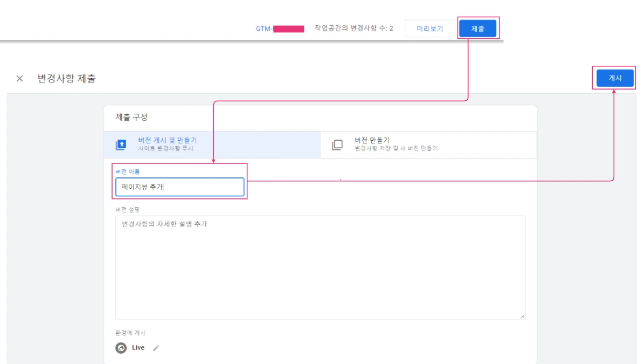
Task: Grab the description textarea resize handle
Action: tap(522, 316)
